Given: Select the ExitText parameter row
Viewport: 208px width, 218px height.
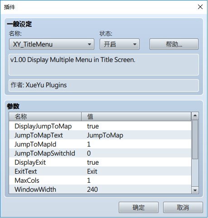Looking at the screenshot, I should click(100, 171).
